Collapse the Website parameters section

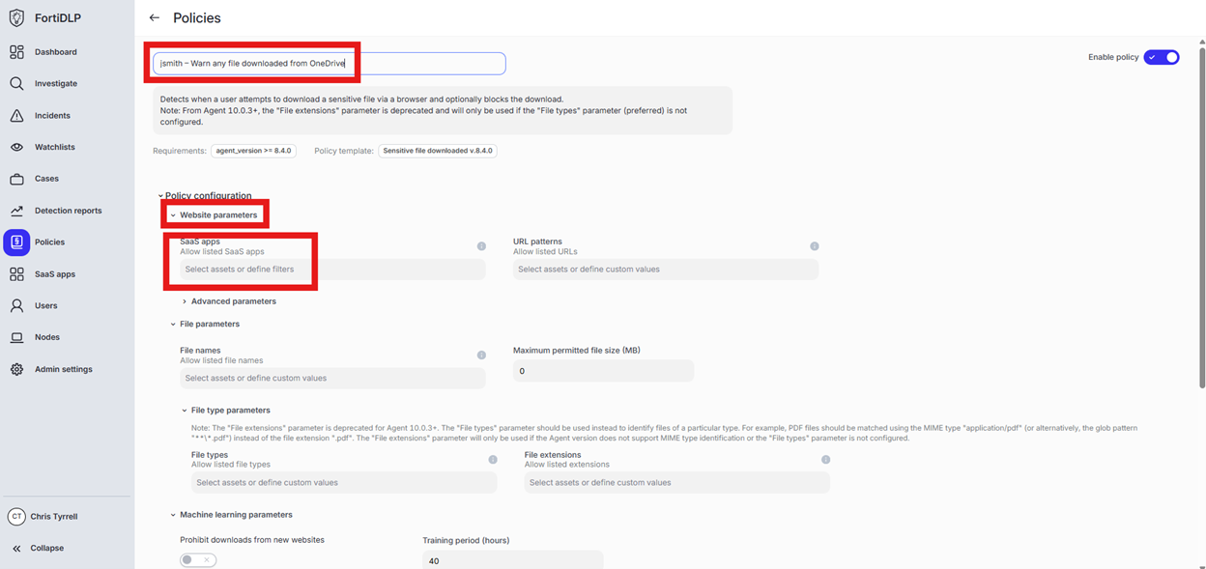pos(173,215)
